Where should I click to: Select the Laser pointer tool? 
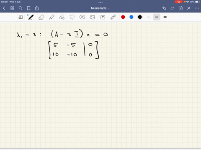point(113,17)
